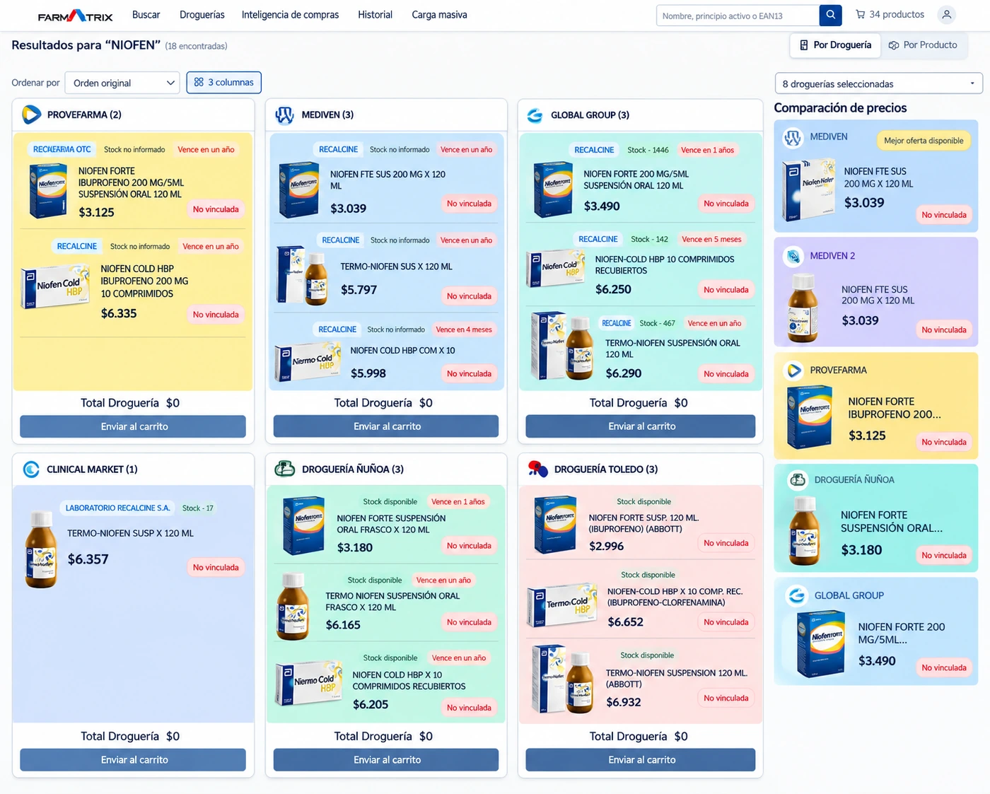
Task: Click the Niofen Forte Susp $2.996 product image
Action: pos(556,524)
